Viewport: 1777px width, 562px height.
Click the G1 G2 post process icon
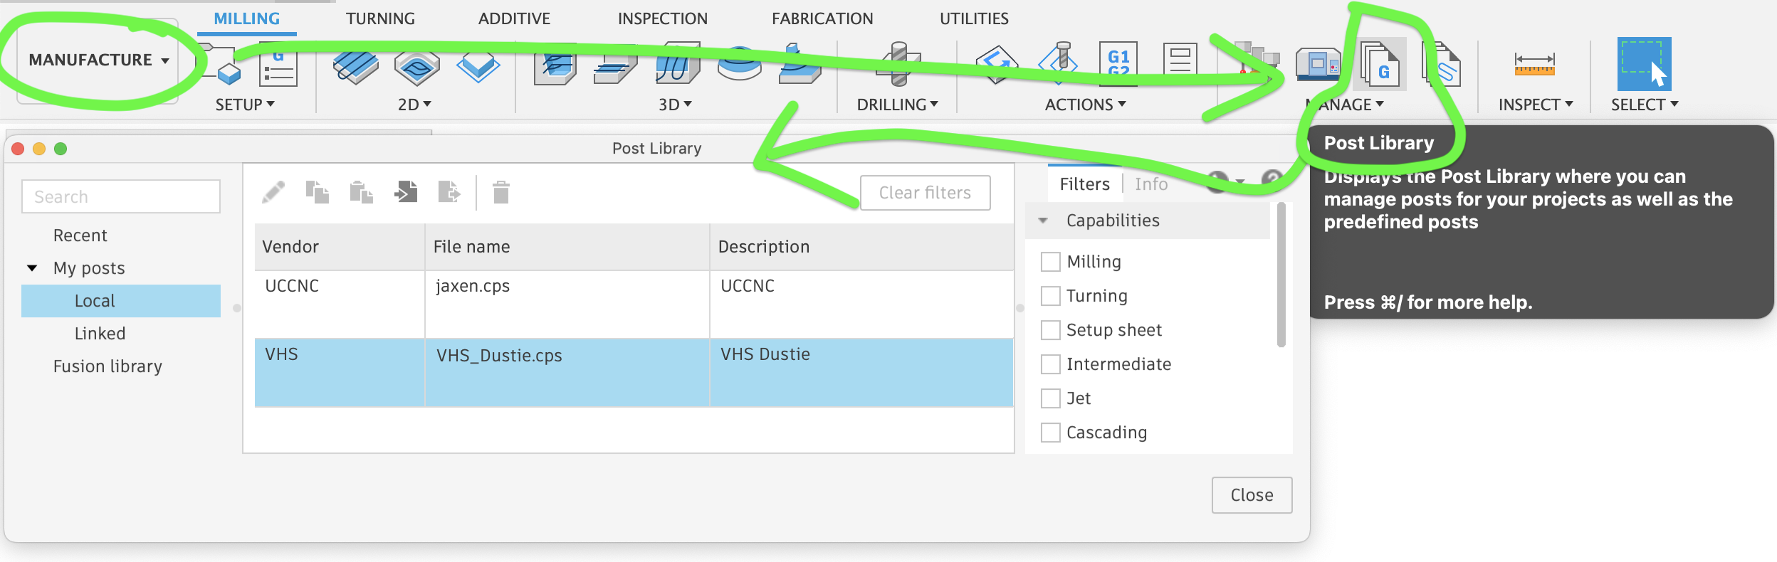[1118, 64]
